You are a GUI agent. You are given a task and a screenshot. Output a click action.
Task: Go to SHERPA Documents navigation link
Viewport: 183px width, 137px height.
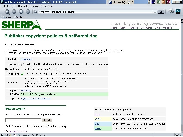pyautogui.click(x=146, y=28)
